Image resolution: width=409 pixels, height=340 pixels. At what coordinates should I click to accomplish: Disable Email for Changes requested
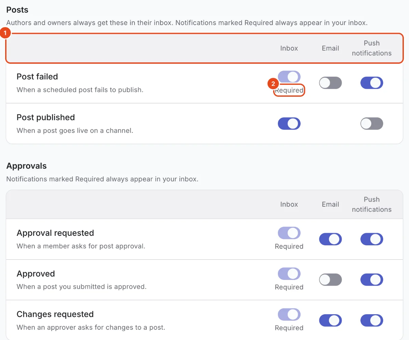coord(330,320)
